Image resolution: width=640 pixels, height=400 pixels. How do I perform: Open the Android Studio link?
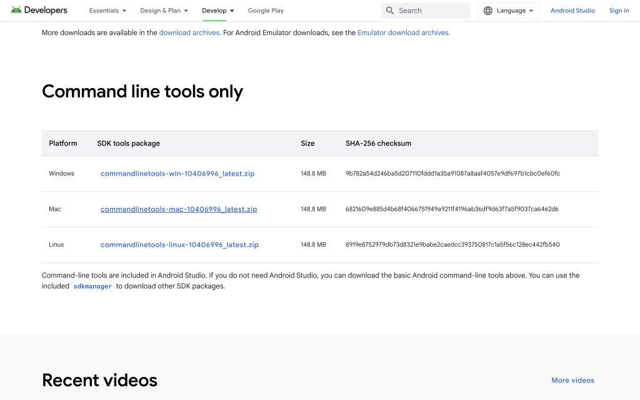coord(572,11)
